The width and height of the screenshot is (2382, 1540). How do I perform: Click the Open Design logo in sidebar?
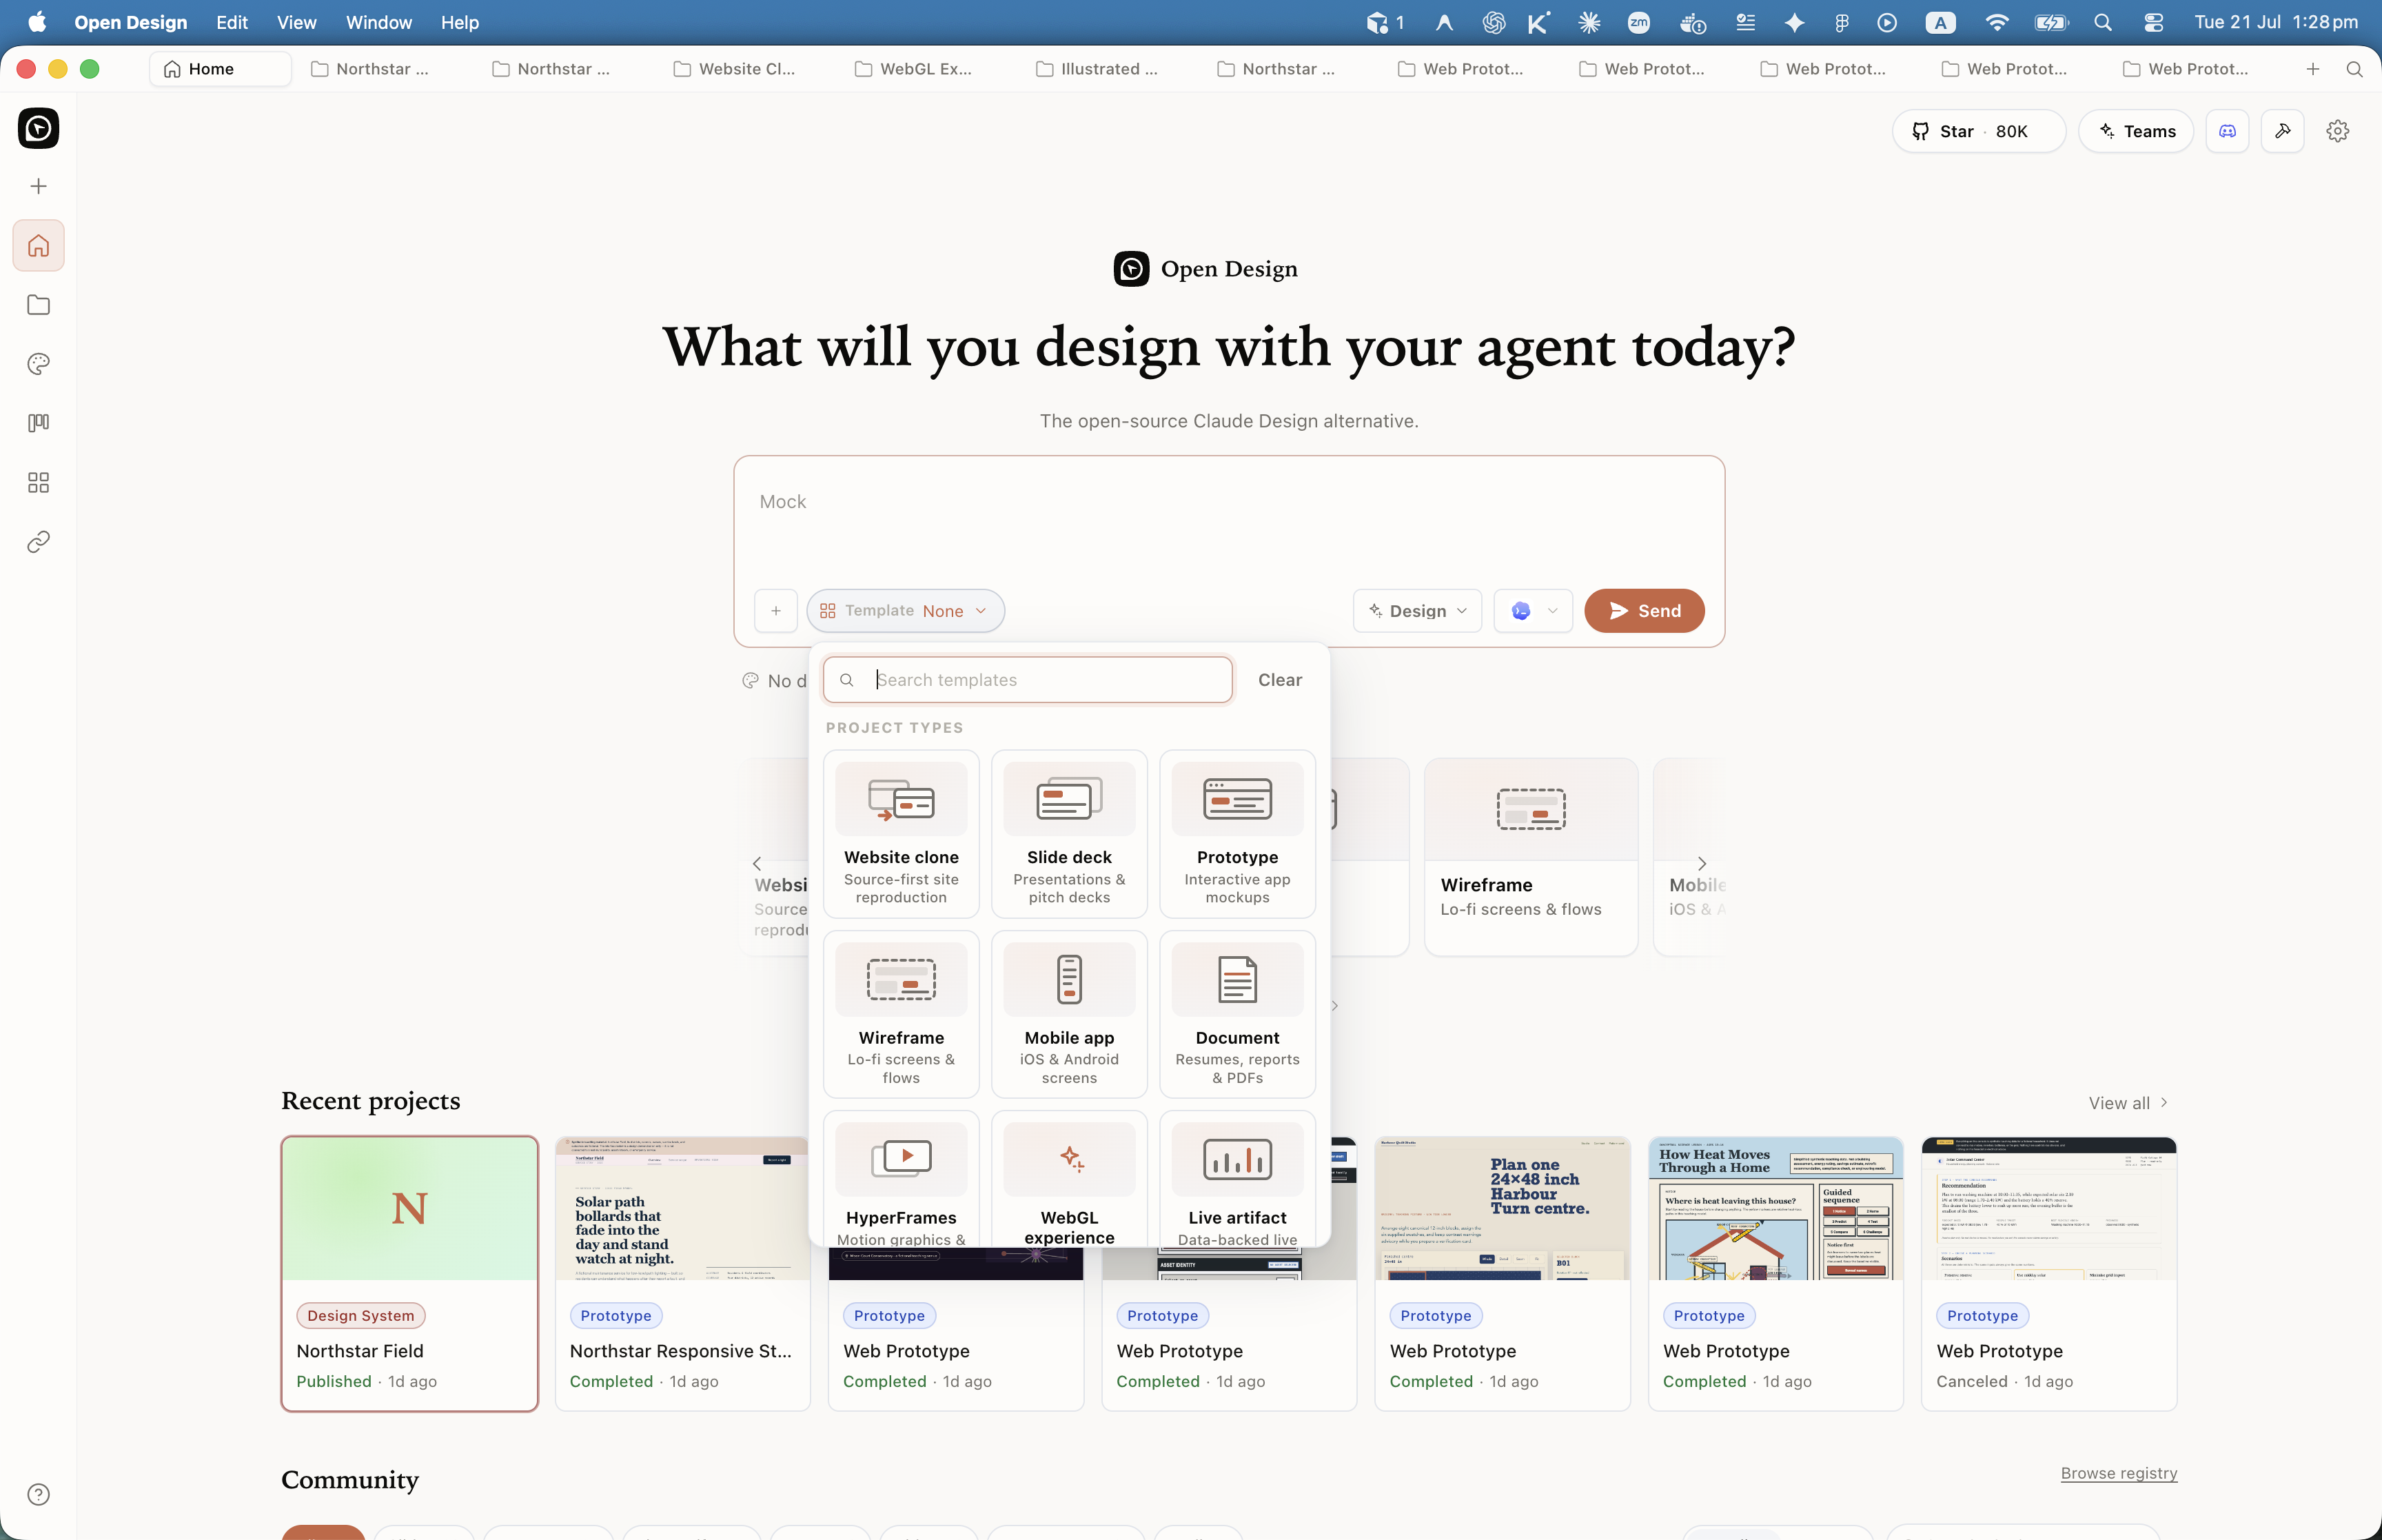tap(38, 128)
